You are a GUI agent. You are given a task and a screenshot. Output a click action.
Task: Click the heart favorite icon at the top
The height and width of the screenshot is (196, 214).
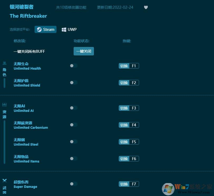point(146,7)
